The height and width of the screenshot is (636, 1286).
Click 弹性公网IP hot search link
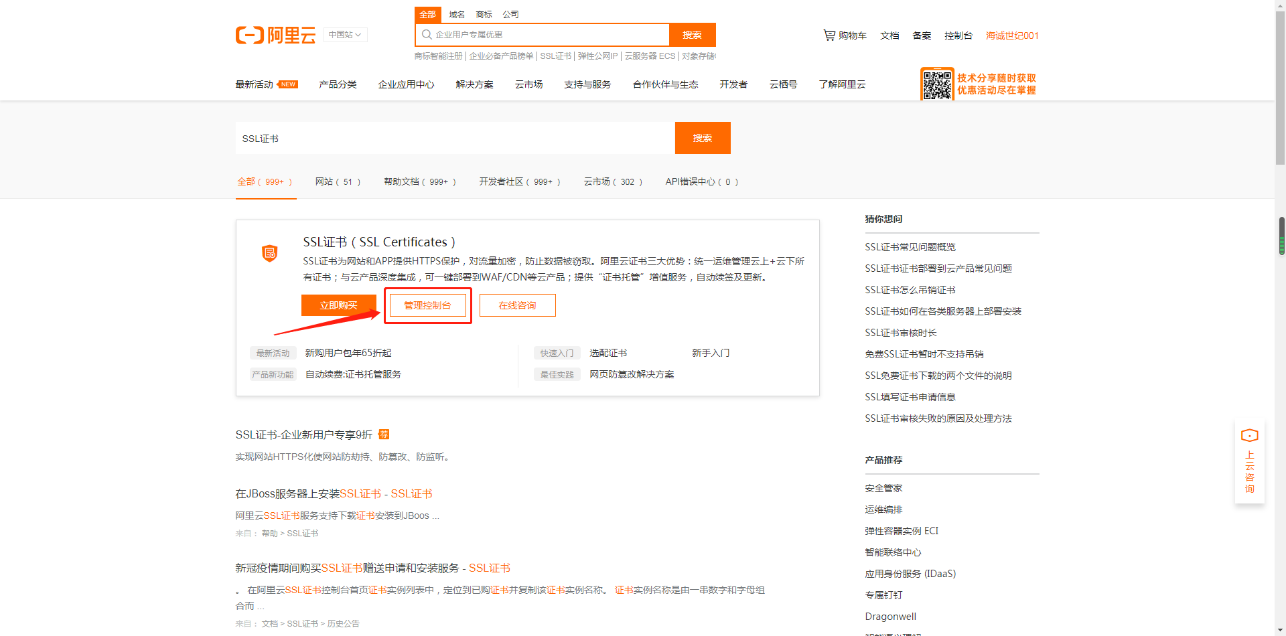tap(597, 56)
